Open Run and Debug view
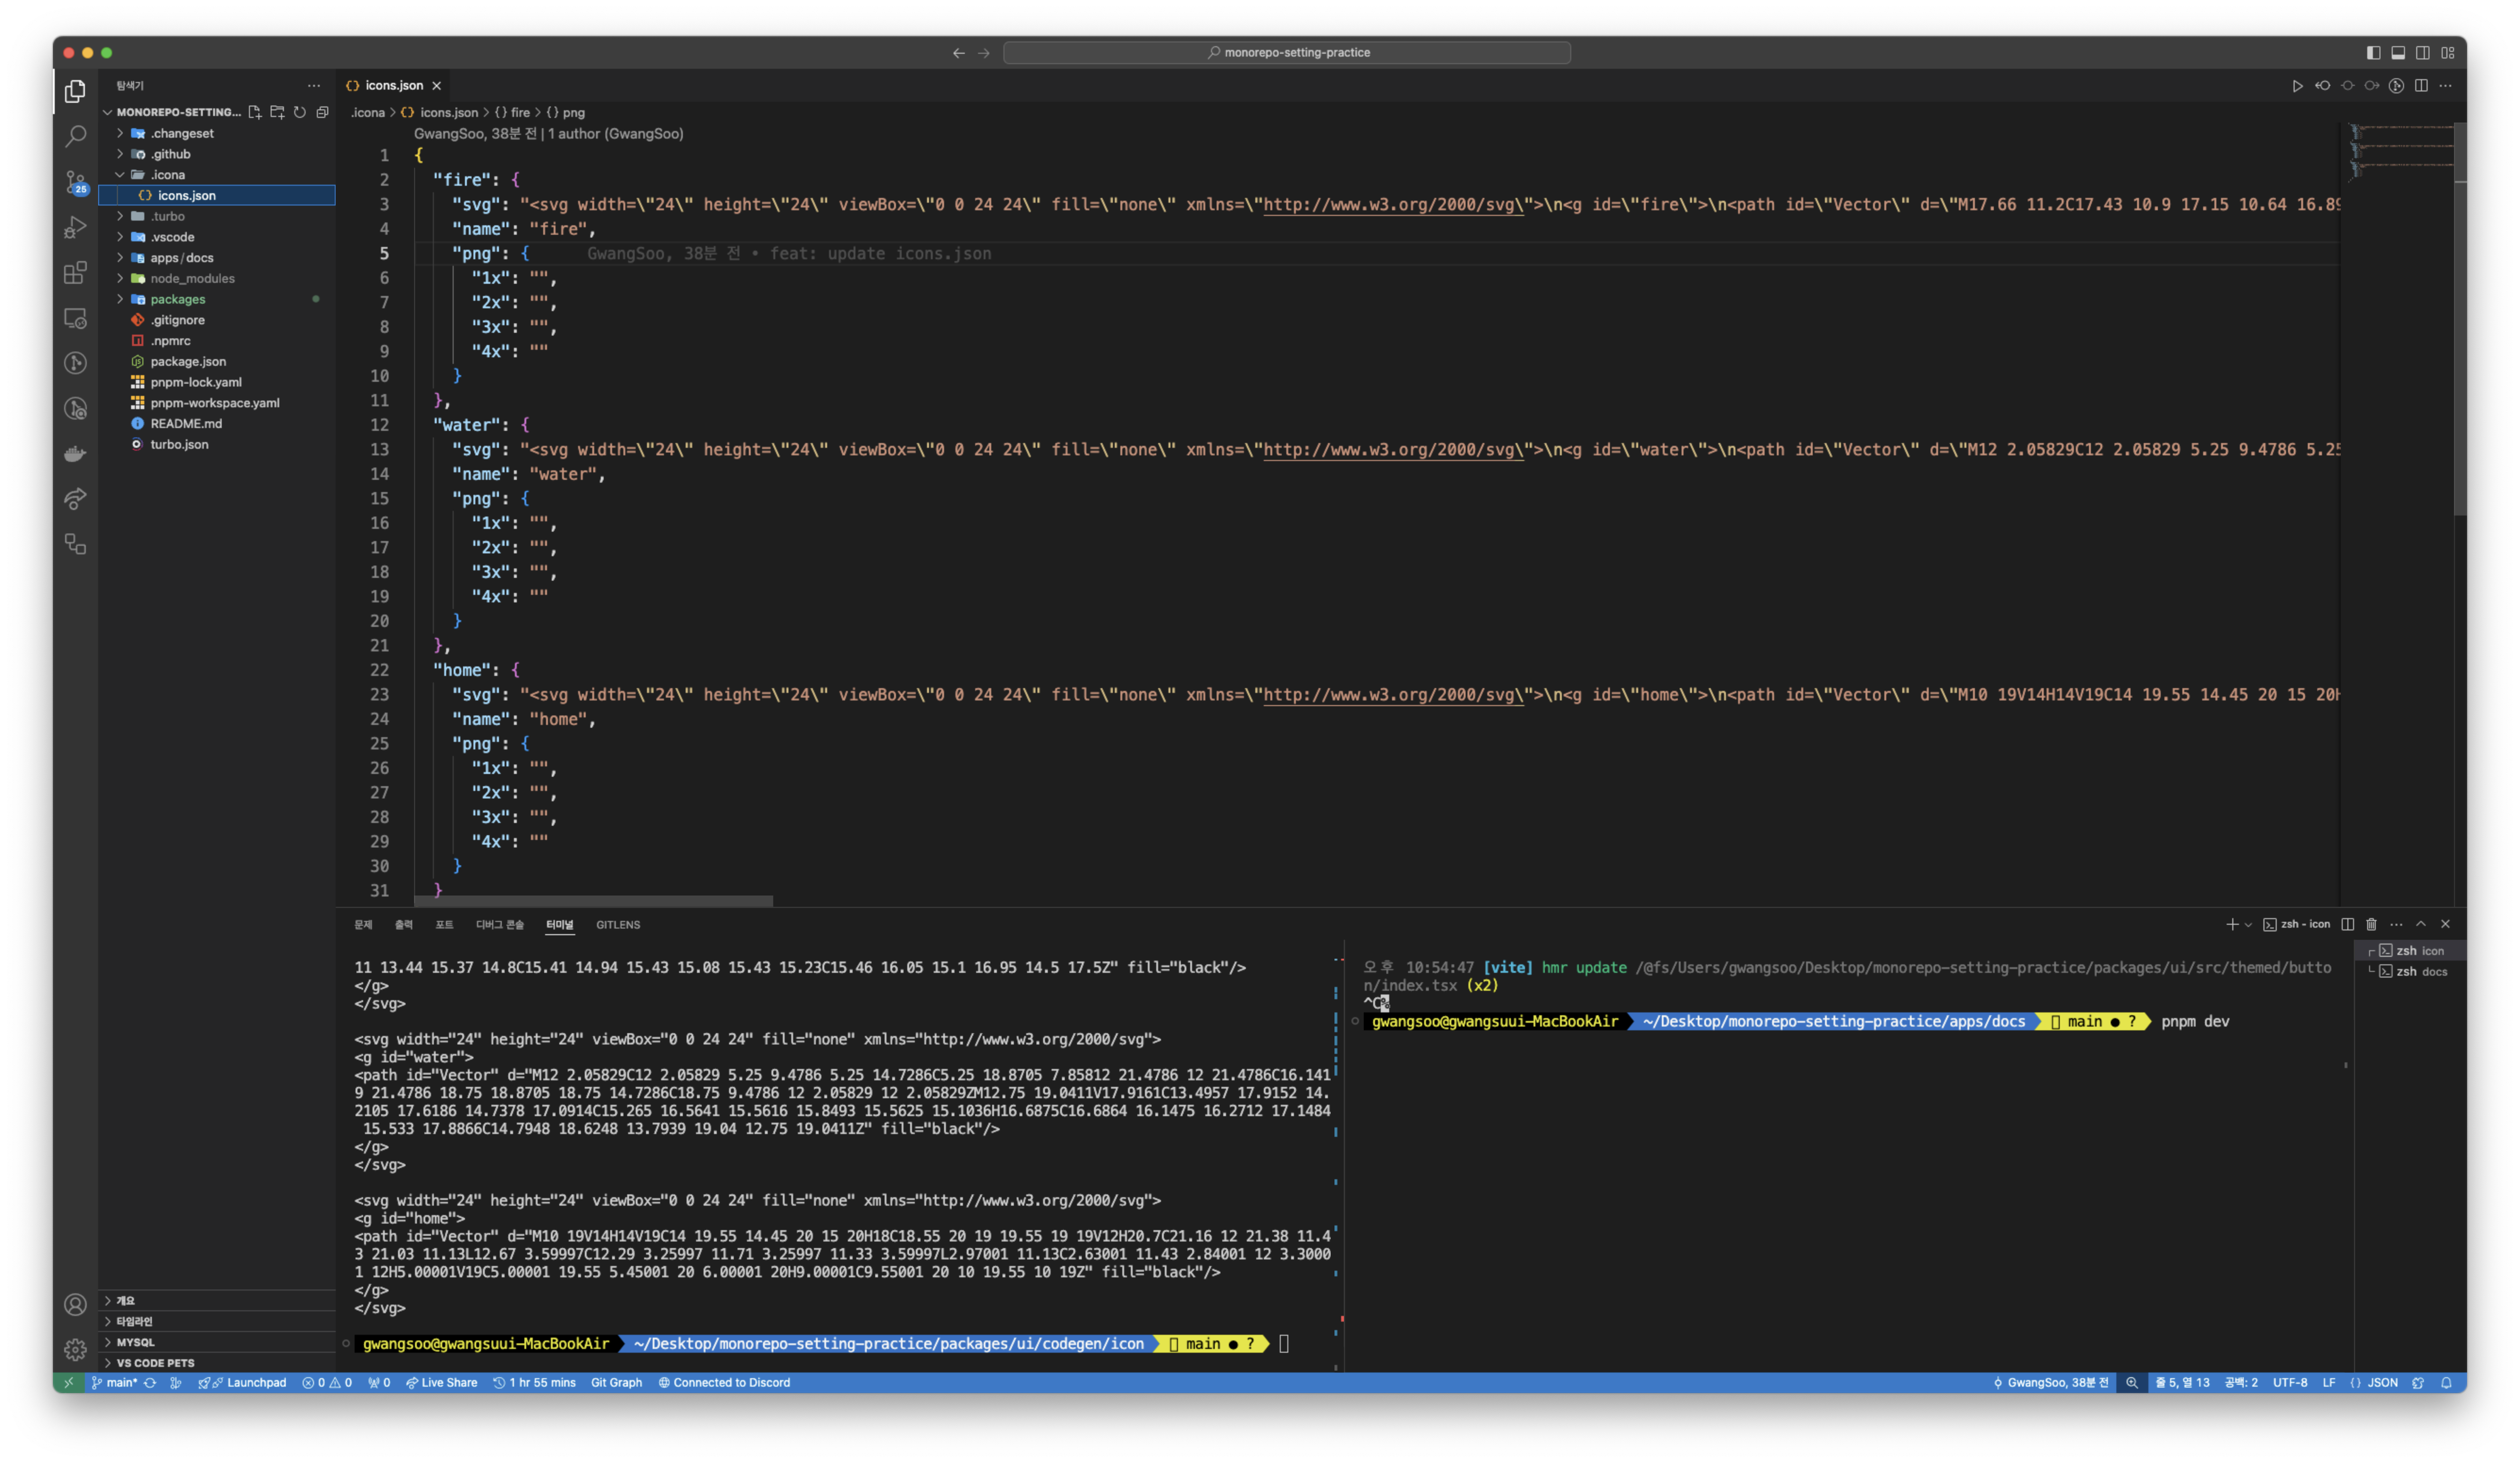This screenshot has height=1463, width=2520. [75, 228]
